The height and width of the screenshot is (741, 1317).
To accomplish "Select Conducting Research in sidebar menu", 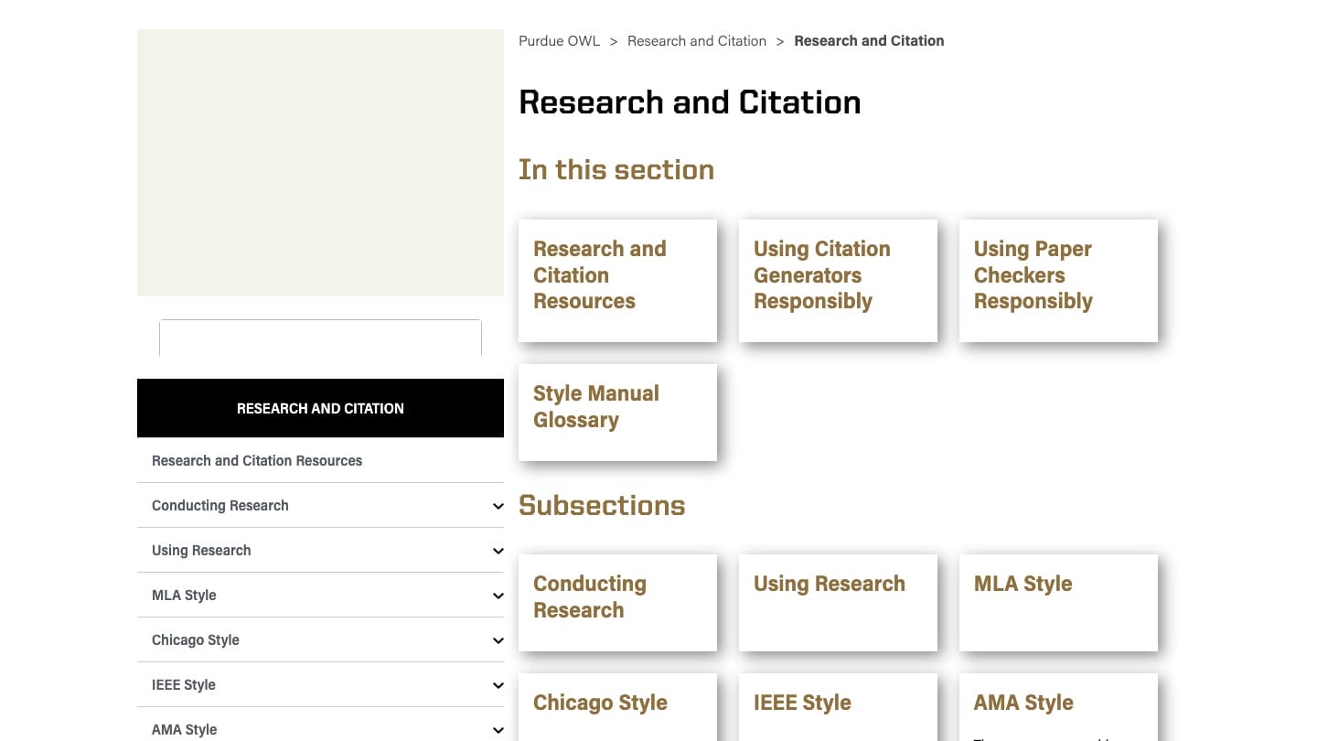I will click(x=220, y=505).
